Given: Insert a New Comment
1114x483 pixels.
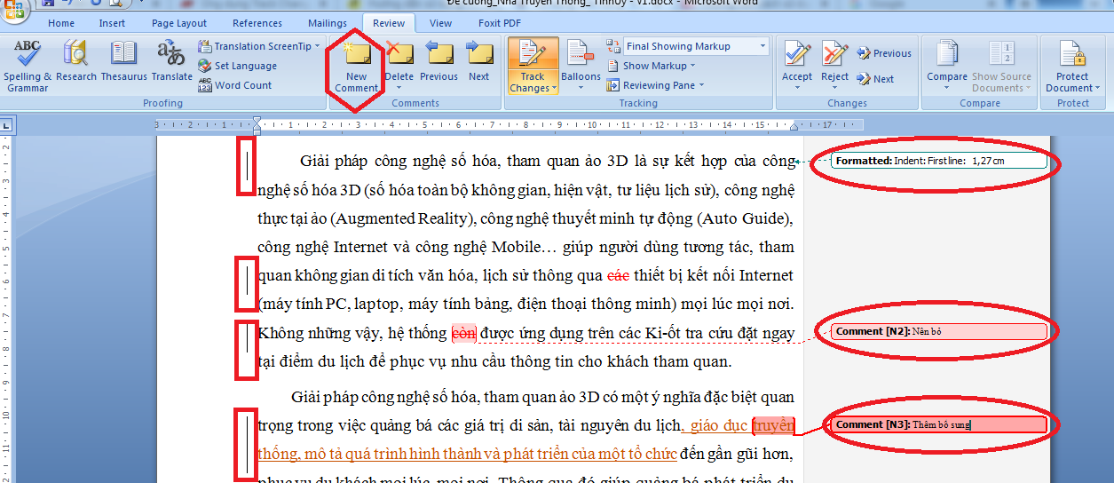Looking at the screenshot, I should tap(357, 66).
